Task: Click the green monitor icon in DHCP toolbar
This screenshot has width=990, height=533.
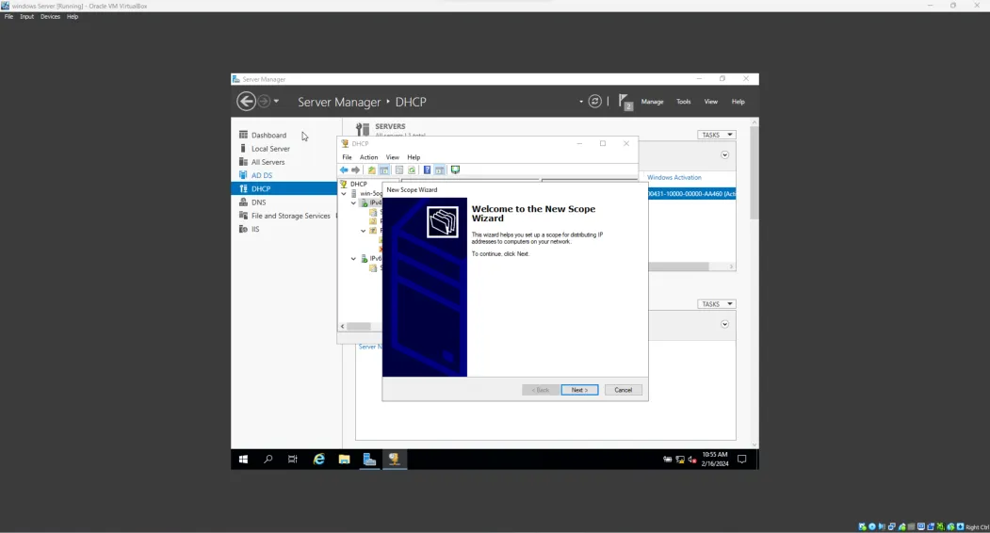Action: [455, 170]
